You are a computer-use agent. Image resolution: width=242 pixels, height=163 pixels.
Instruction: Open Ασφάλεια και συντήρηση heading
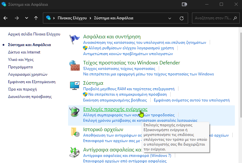(x=112, y=37)
